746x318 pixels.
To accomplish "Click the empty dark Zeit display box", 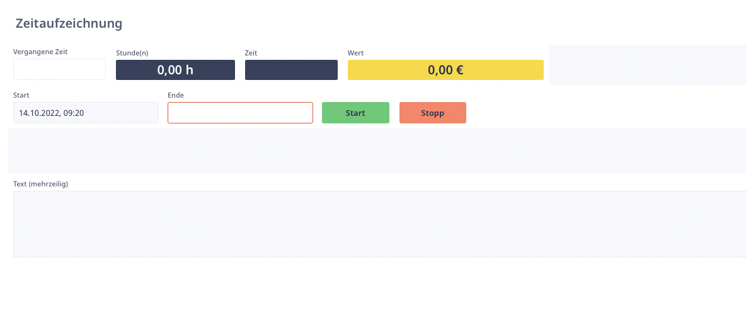I will click(291, 70).
